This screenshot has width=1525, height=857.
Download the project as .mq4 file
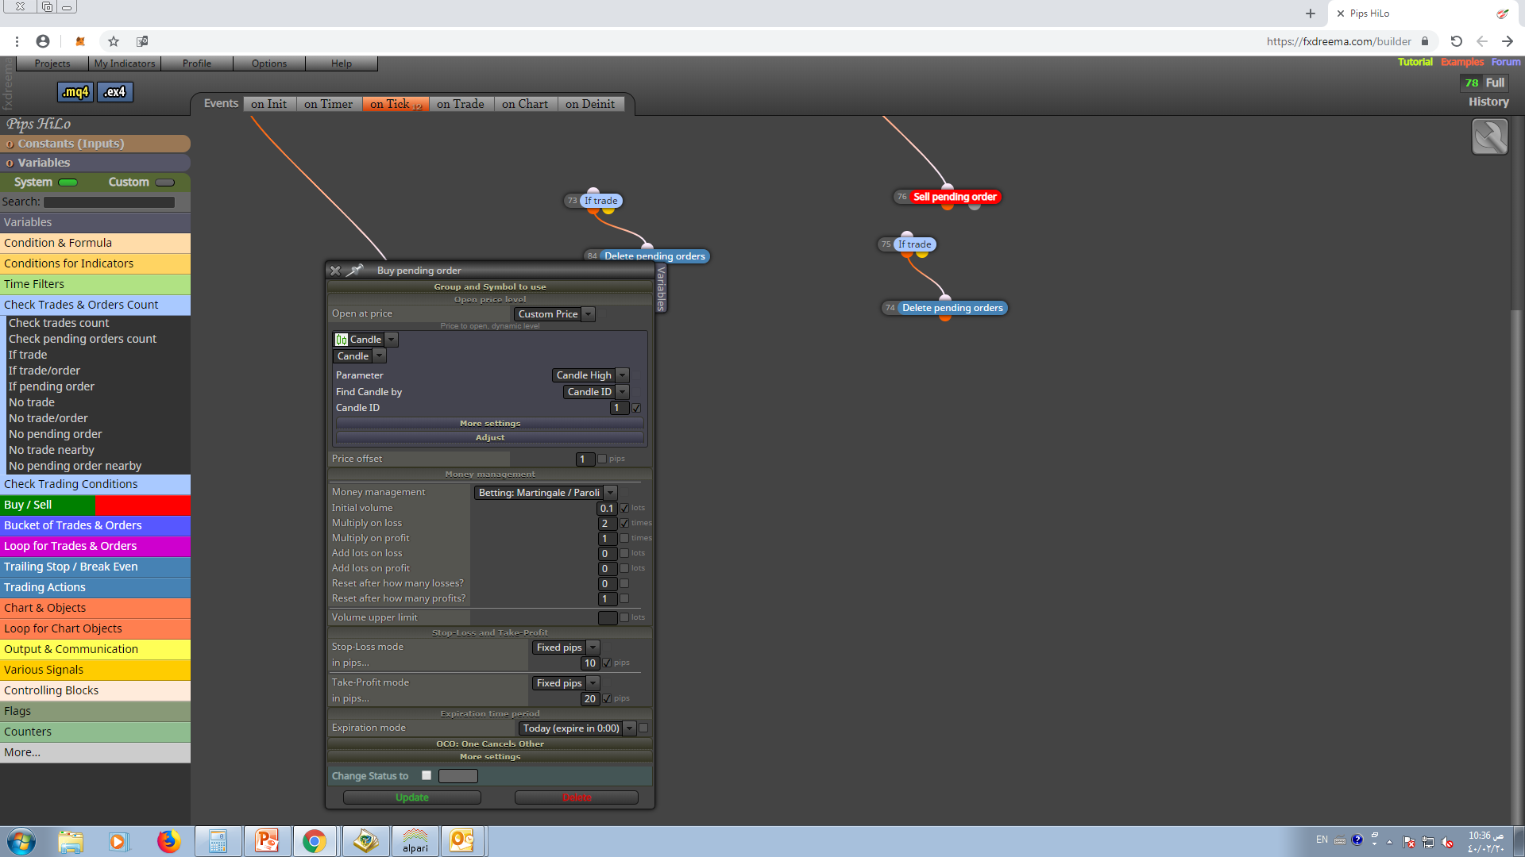point(75,92)
